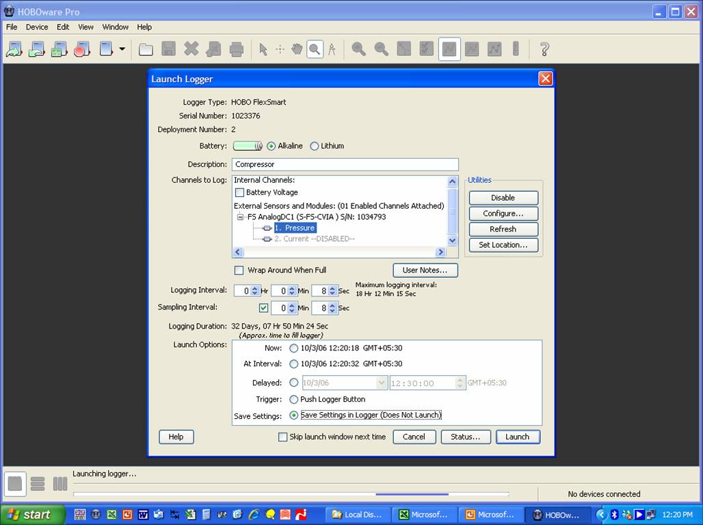
Task: Enable the Battery Voltage channel checkbox
Action: click(x=239, y=192)
